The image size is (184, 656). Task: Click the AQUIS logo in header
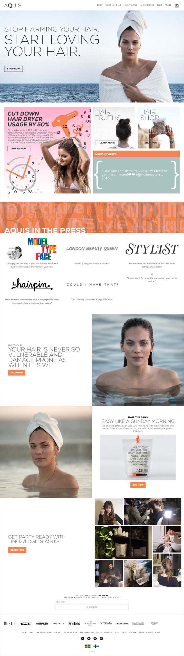pyautogui.click(x=13, y=5)
